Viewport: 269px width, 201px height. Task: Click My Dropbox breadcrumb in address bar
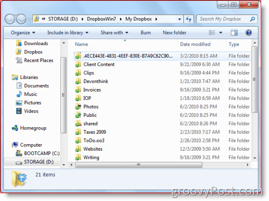pos(139,19)
